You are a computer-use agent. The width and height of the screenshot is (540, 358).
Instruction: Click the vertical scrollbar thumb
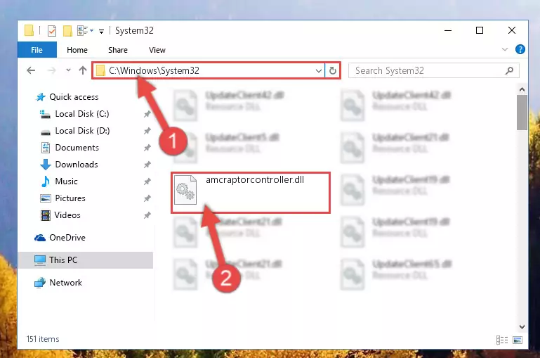522,113
